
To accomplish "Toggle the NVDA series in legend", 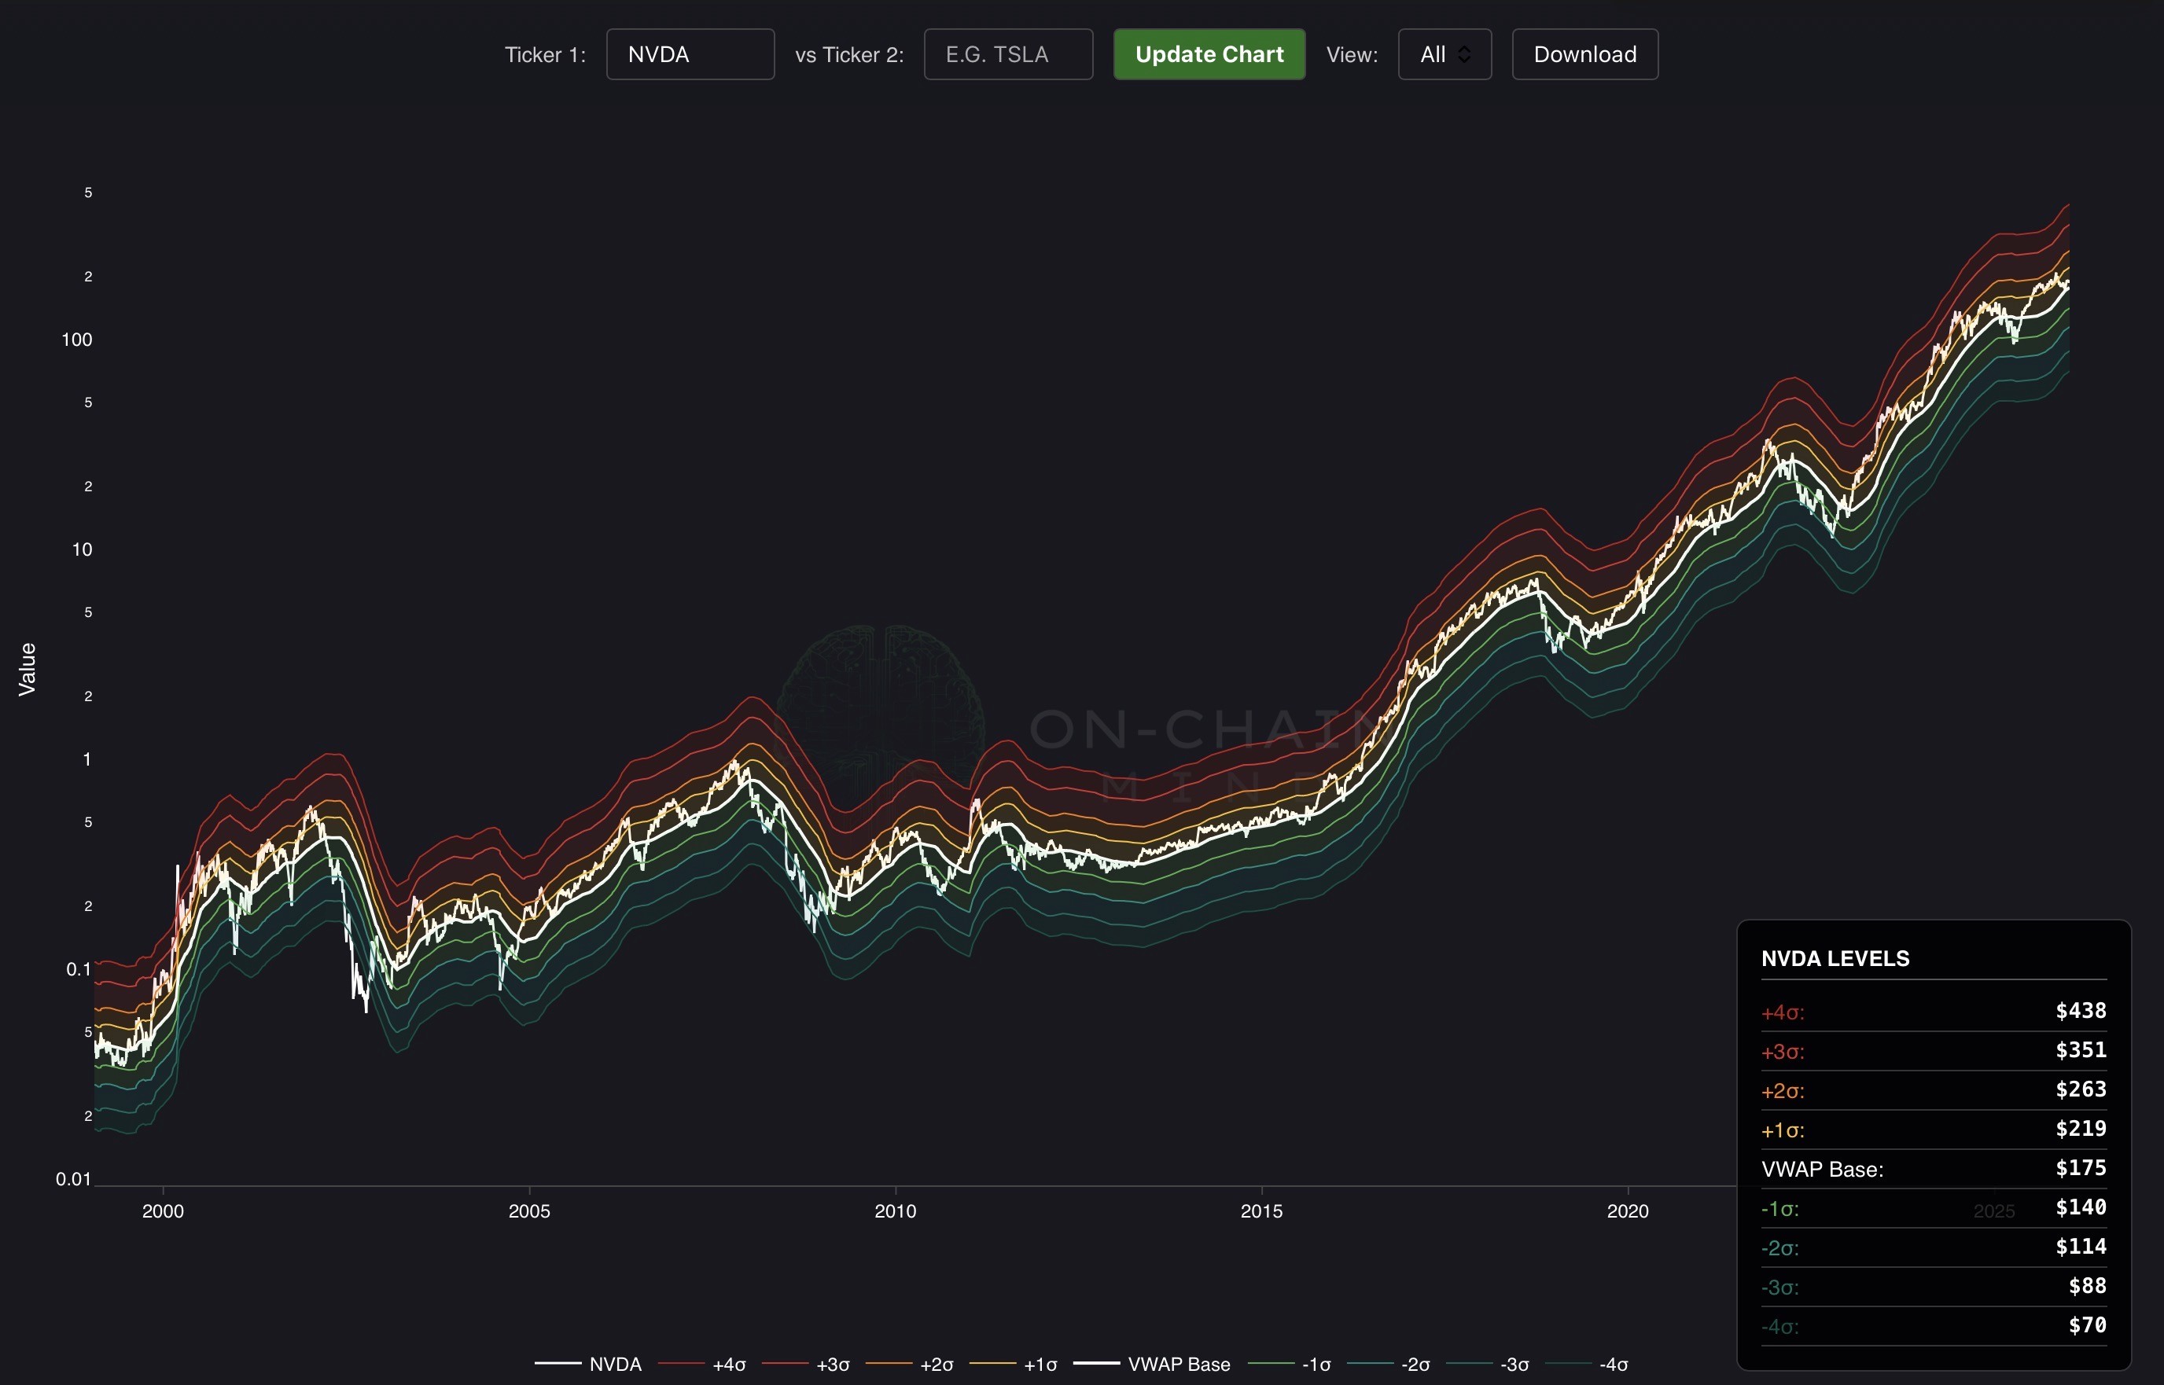I will point(613,1365).
